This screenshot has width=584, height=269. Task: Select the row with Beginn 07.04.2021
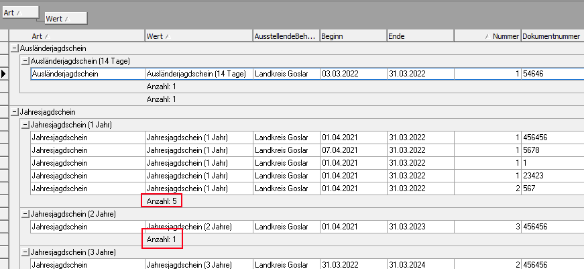(352, 150)
